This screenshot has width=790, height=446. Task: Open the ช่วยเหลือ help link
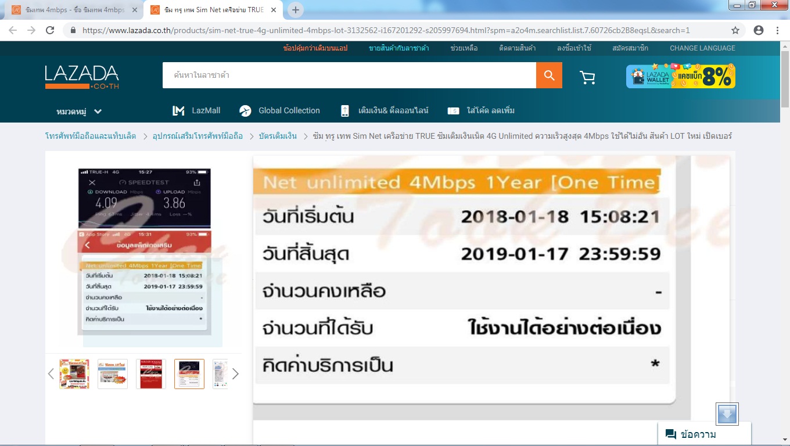click(464, 48)
